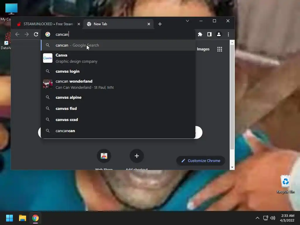300x225 pixels.
Task: Go back with the browser back arrow
Action: [17, 35]
